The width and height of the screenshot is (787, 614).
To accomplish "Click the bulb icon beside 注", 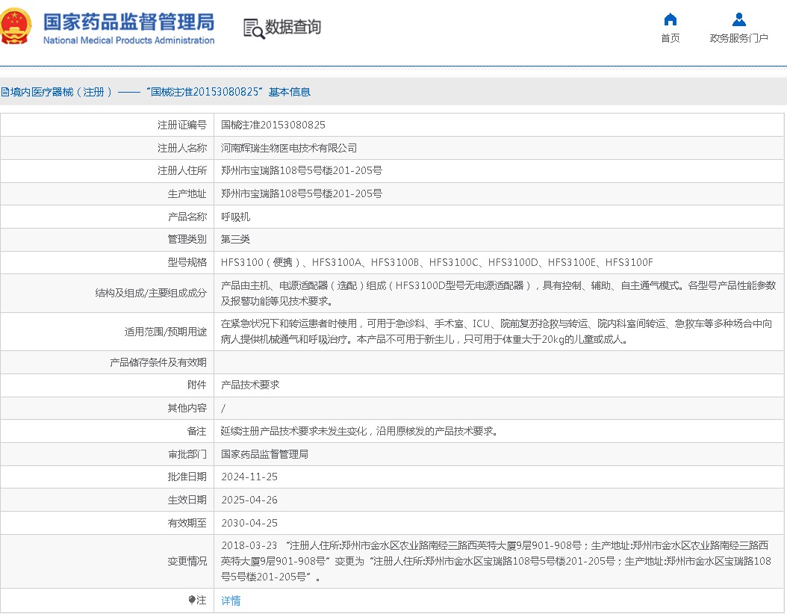I will point(192,600).
